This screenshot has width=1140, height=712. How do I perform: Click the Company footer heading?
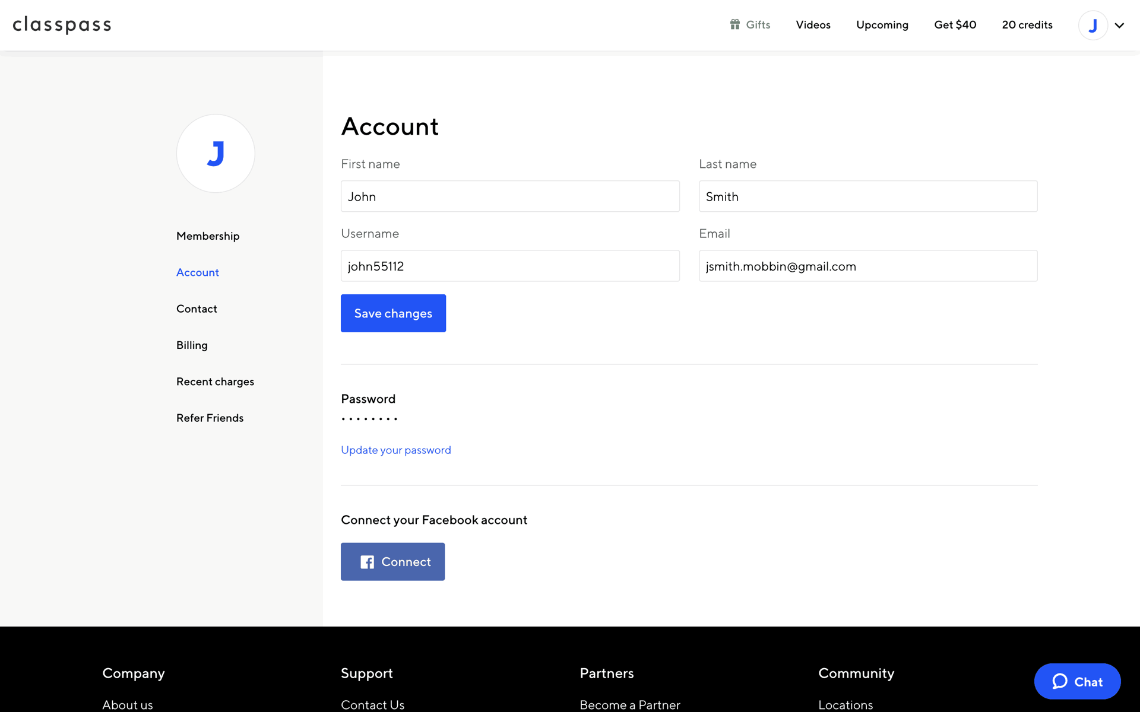point(134,673)
